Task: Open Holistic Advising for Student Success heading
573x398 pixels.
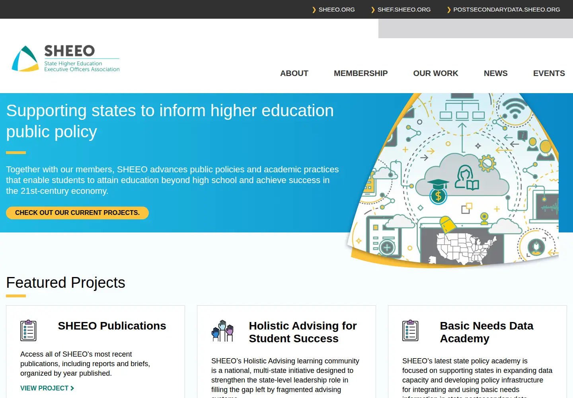Action: [x=303, y=332]
